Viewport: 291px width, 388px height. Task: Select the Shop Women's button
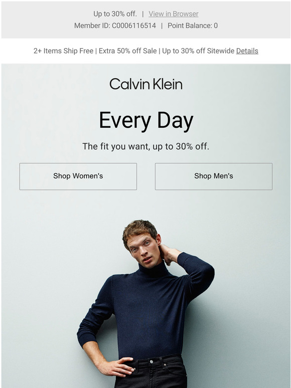(78, 176)
